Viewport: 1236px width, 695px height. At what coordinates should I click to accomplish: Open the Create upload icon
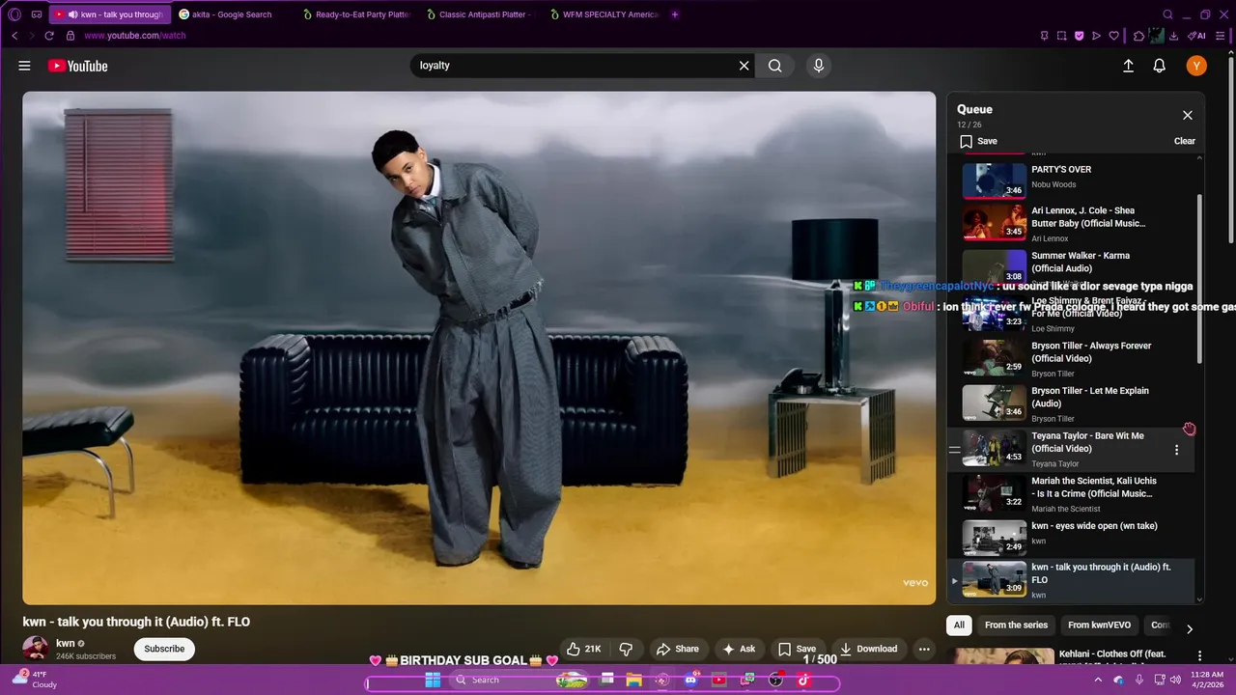click(x=1128, y=66)
